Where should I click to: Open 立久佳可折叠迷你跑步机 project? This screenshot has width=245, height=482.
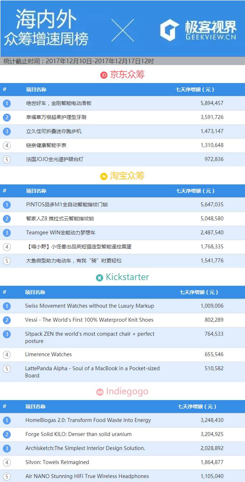[54, 131]
